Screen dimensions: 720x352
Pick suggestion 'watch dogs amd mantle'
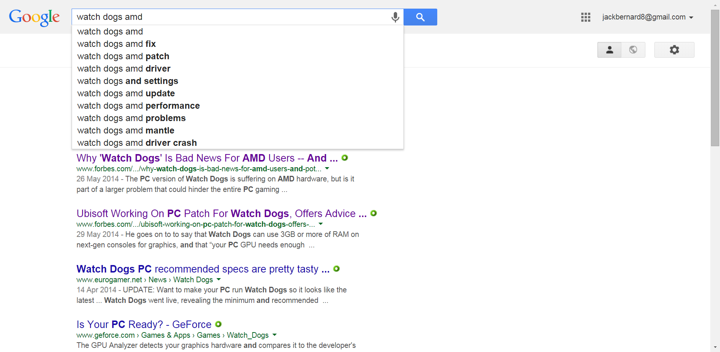(x=238, y=130)
